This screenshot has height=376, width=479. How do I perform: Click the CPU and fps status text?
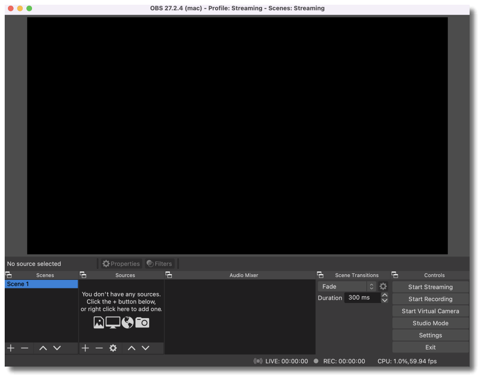click(407, 361)
